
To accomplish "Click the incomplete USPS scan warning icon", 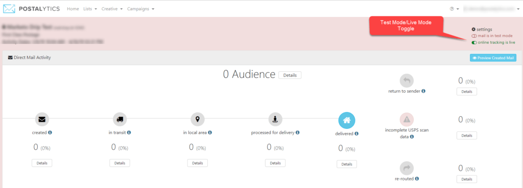I will pyautogui.click(x=406, y=119).
